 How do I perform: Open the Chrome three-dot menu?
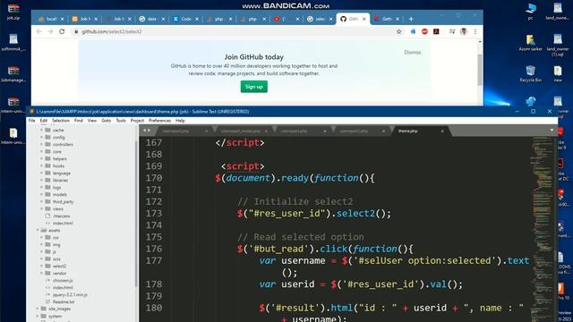pos(475,32)
